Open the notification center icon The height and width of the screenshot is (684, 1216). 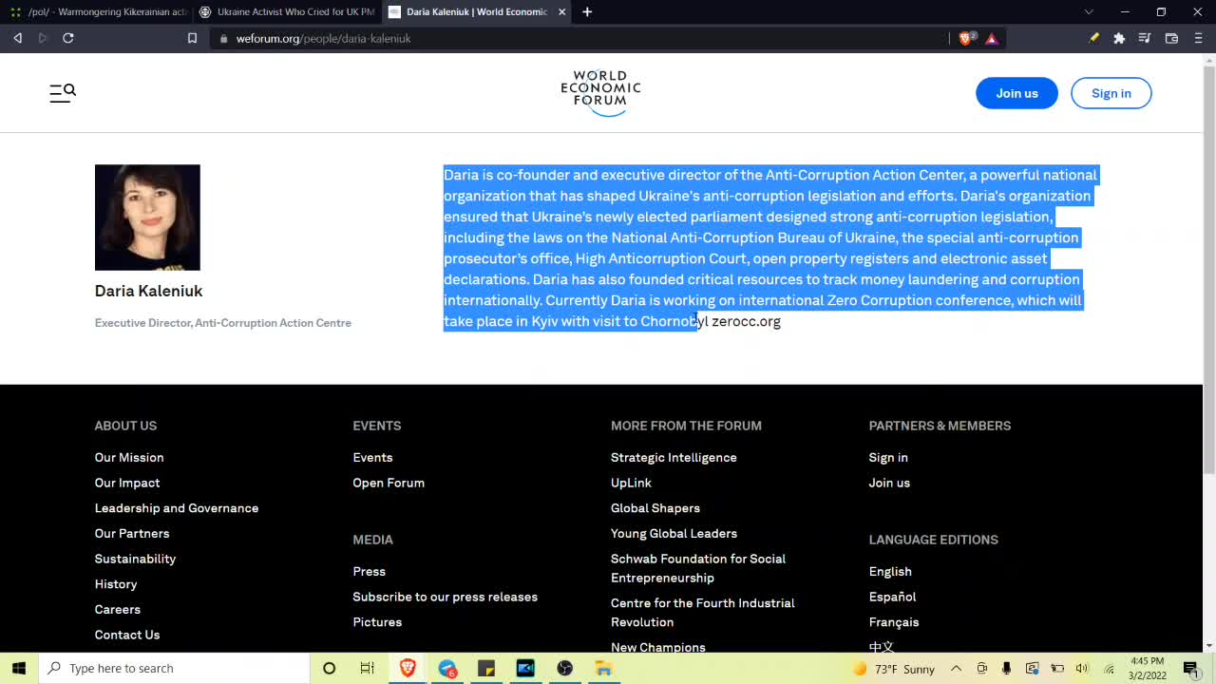pos(1190,668)
